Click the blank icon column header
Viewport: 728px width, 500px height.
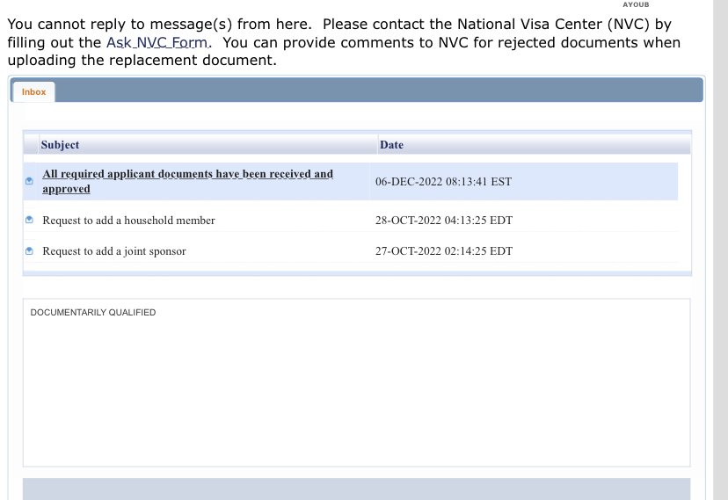pos(31,145)
